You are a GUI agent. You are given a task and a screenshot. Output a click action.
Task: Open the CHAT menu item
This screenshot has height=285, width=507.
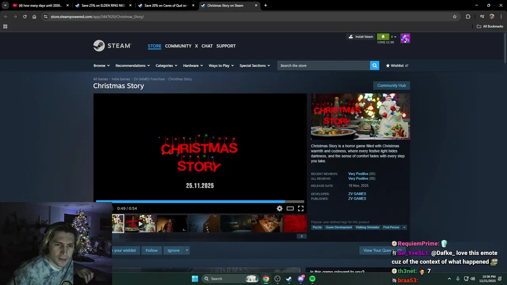[x=207, y=46]
